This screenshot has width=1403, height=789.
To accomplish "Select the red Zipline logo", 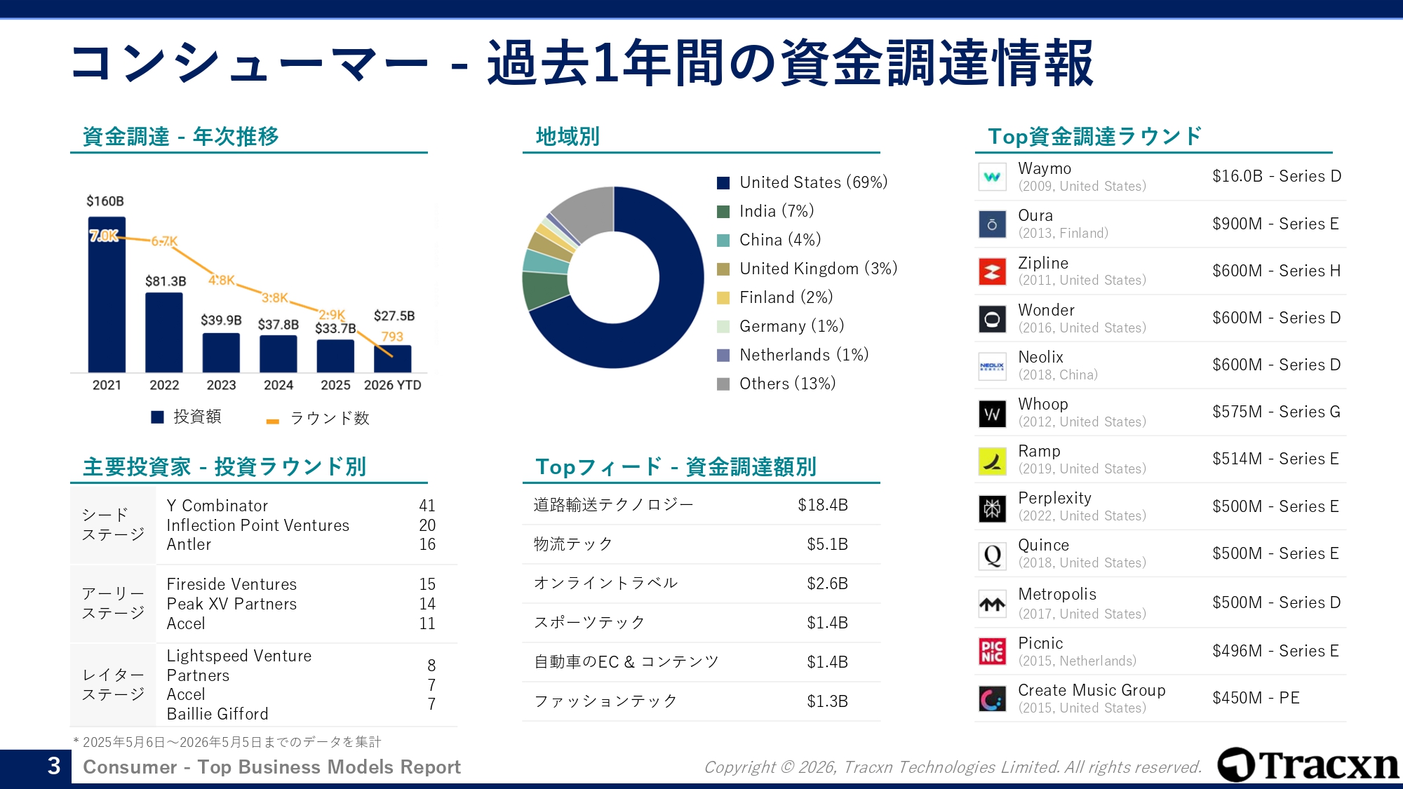I will [x=992, y=271].
